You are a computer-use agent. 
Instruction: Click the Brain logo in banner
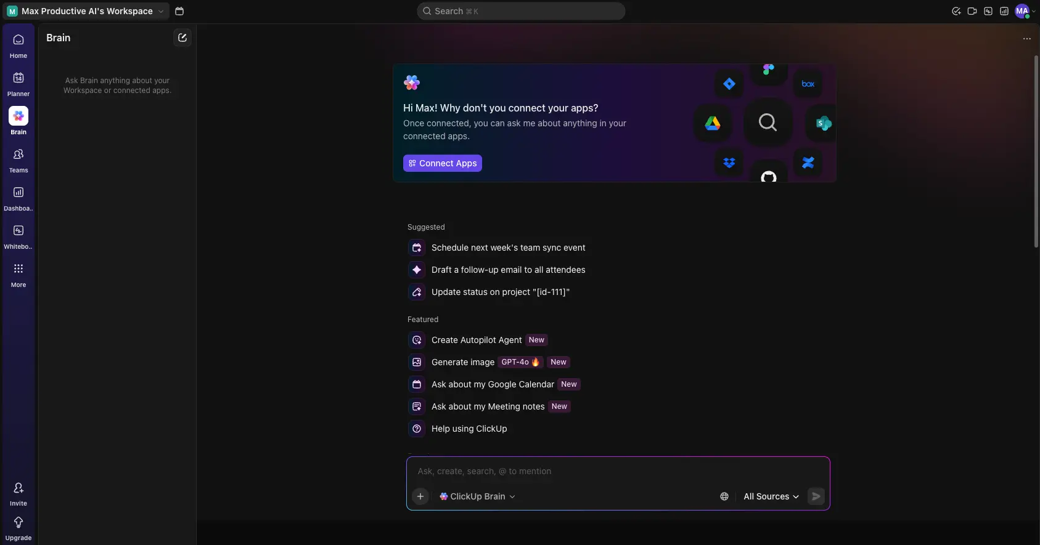[412, 83]
